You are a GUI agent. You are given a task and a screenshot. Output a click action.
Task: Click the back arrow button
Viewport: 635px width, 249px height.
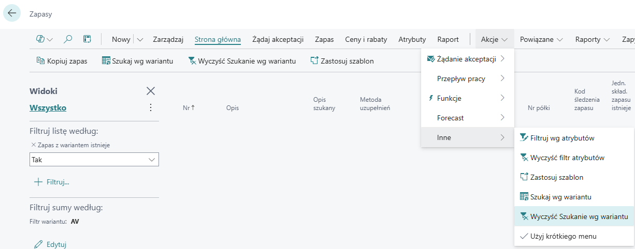pos(12,13)
